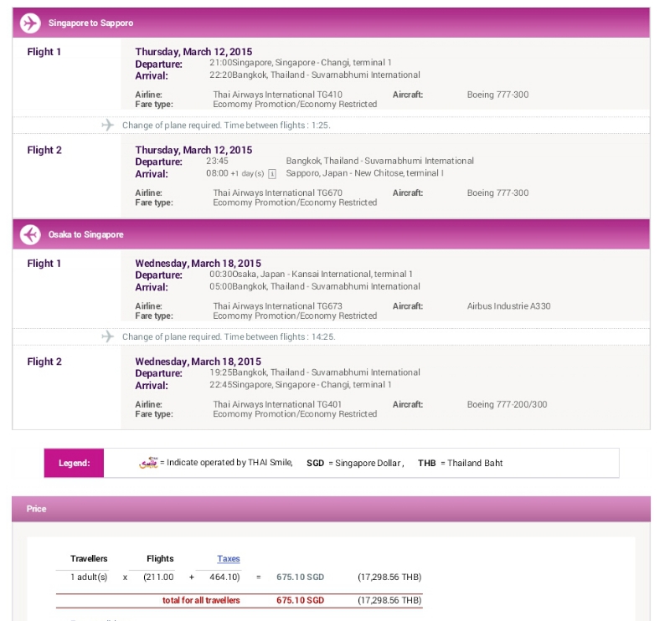
Task: Click the plane icon beside the 1:25 layover notice
Action: pos(108,125)
